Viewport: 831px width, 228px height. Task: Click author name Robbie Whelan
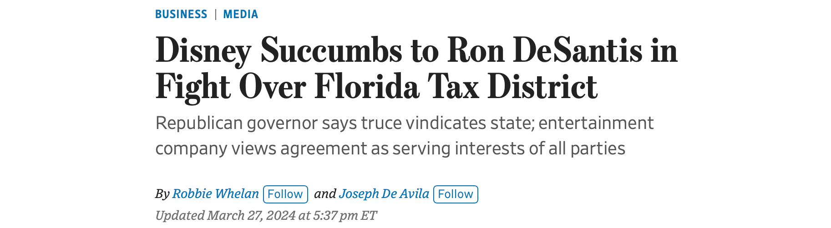click(215, 194)
